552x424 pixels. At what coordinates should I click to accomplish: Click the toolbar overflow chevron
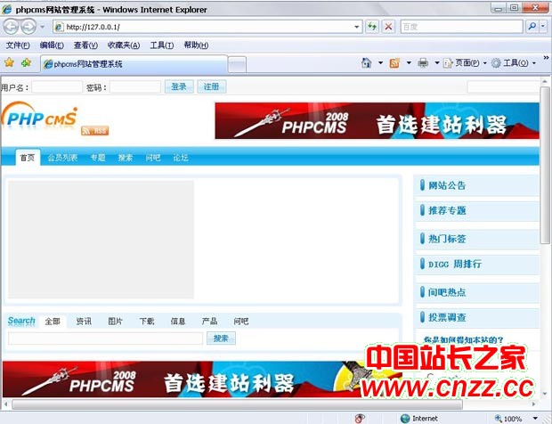coord(546,57)
